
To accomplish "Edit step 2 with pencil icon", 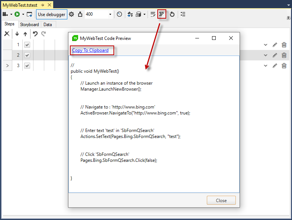I will (x=275, y=55).
